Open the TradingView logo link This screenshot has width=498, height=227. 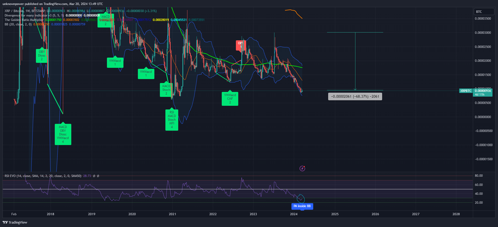coord(15,222)
